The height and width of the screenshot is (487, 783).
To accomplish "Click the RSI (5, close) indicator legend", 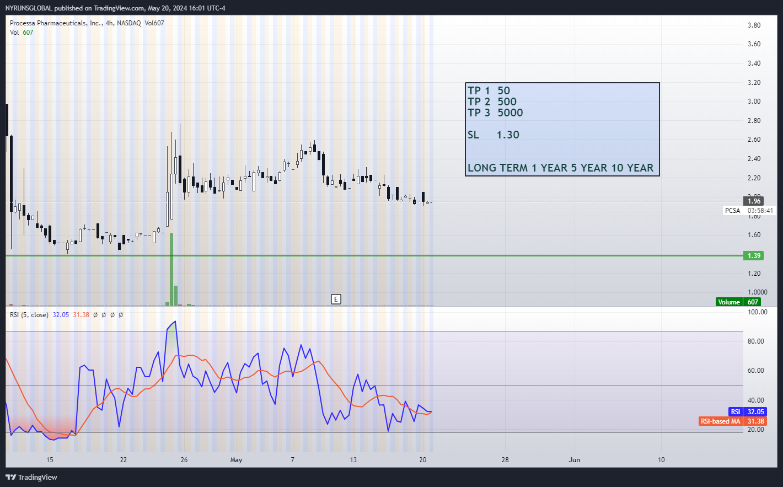I will [29, 315].
